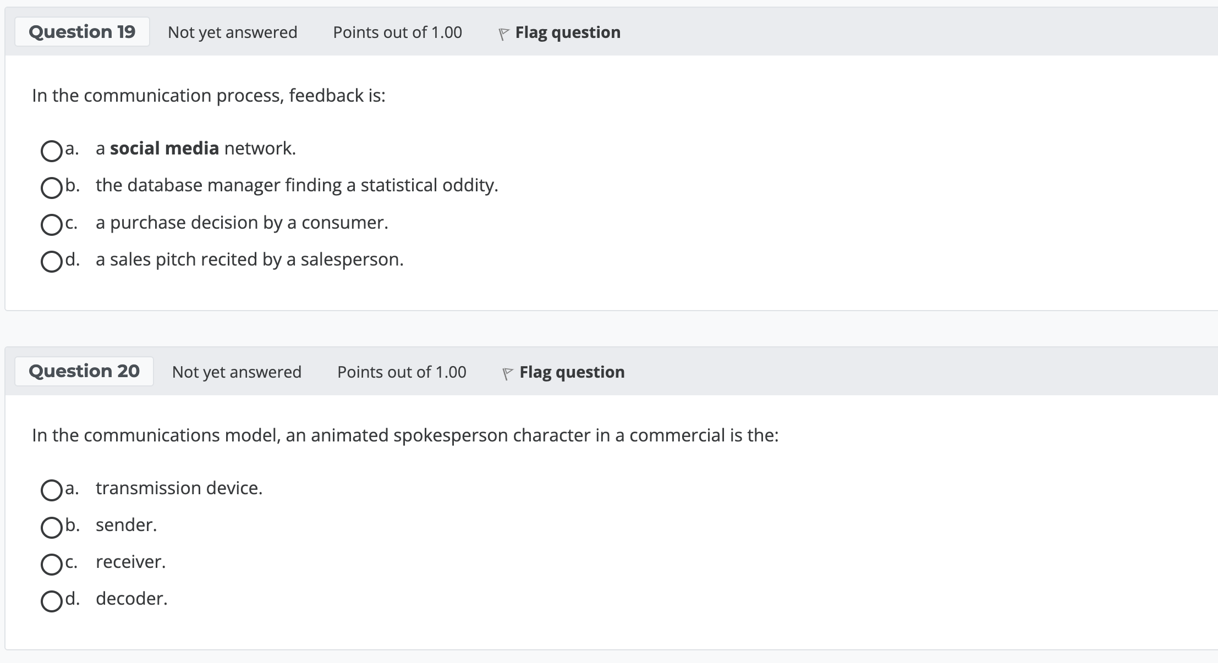Flag Question 19 for review
Viewport: 1218px width, 663px height.
567,32
